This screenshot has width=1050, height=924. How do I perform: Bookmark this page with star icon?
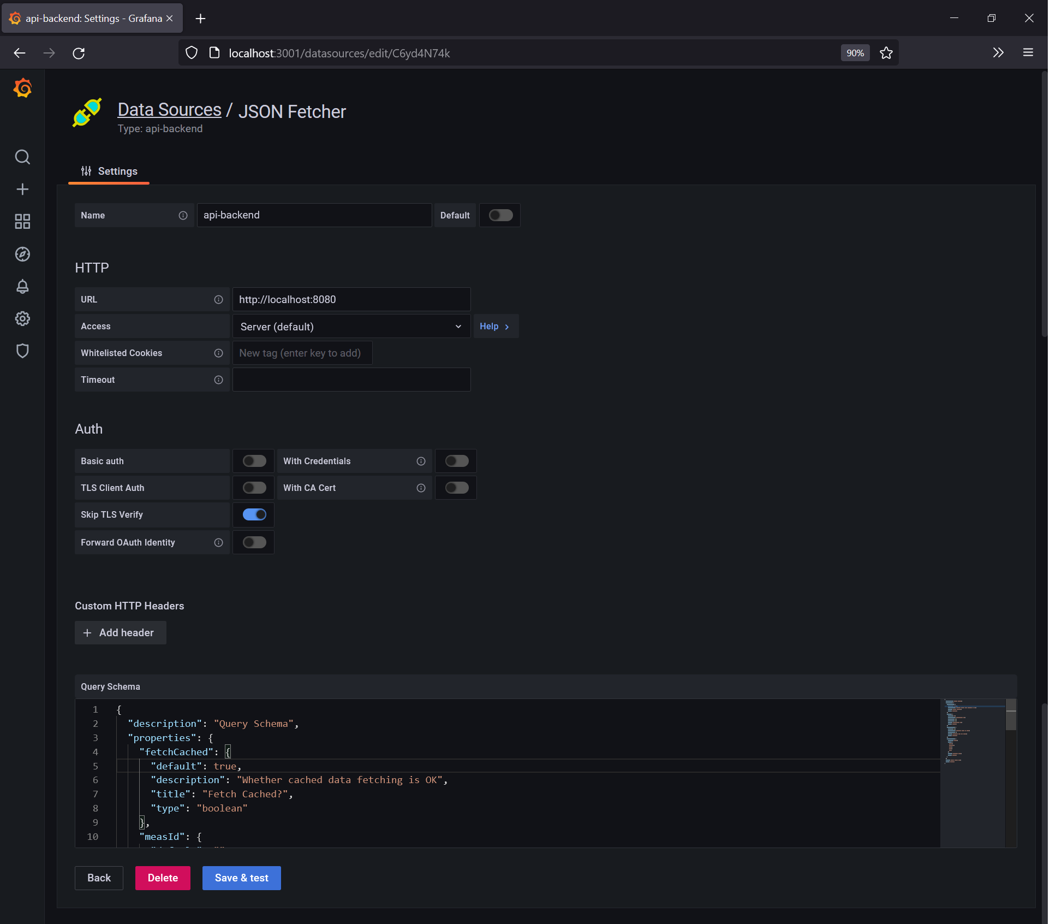click(886, 53)
